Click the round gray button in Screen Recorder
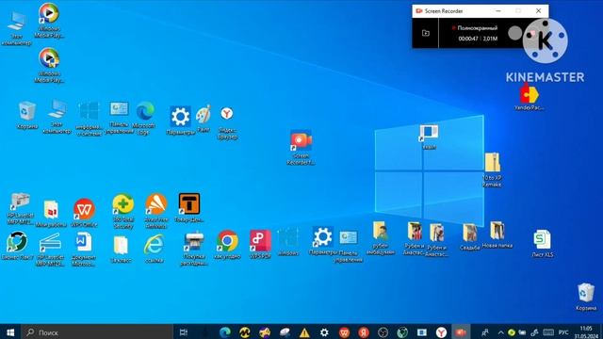Viewport: 603px width, 339px height. [x=514, y=33]
